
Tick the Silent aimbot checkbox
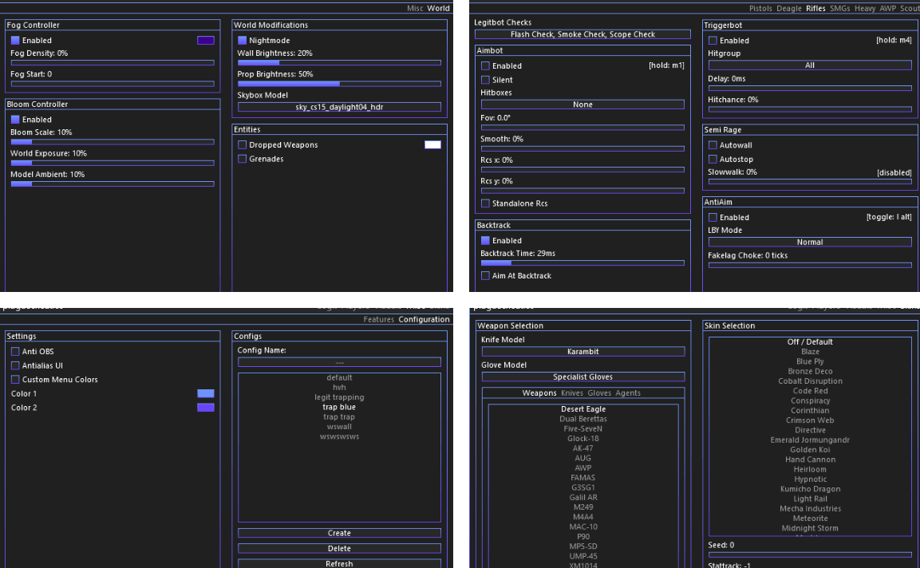pos(485,81)
